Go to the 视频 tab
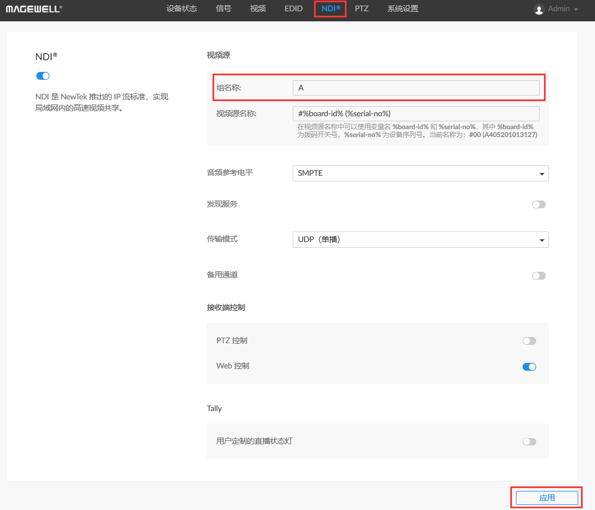Screen dimensions: 595x510 click(258, 9)
